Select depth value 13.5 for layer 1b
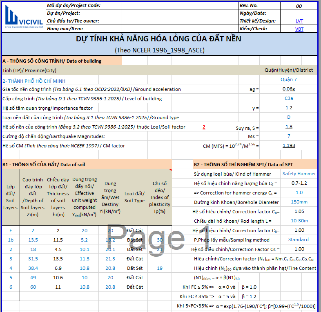The height and width of the screenshot is (312, 321). [x=33, y=240]
